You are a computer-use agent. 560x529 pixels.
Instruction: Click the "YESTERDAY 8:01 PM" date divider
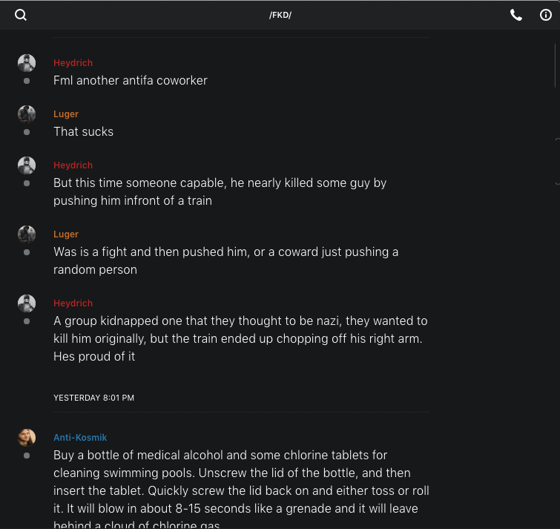tap(93, 398)
